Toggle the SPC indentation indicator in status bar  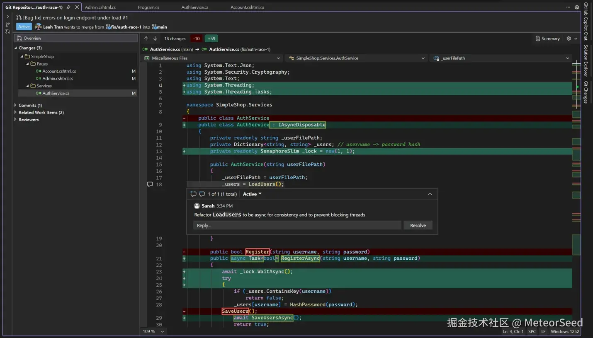(532, 331)
